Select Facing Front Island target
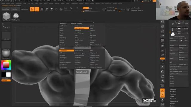The width and height of the screenshot is (191, 107). click(x=81, y=53)
